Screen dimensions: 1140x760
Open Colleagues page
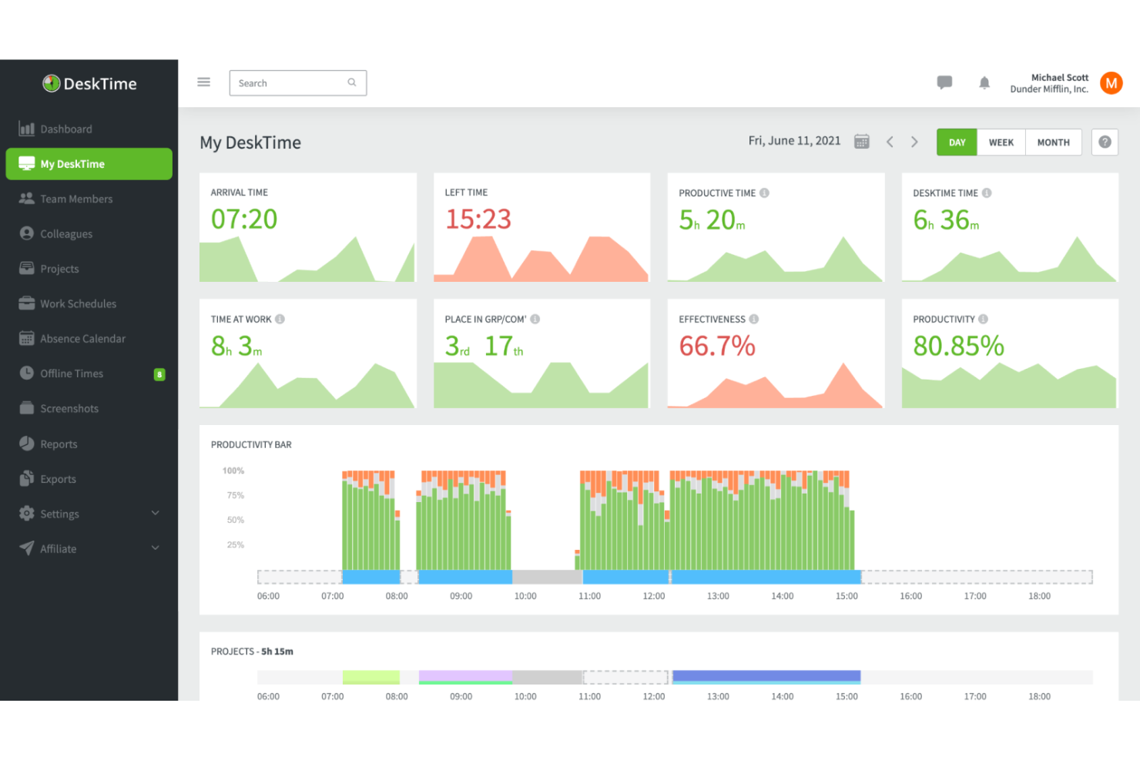(89, 233)
